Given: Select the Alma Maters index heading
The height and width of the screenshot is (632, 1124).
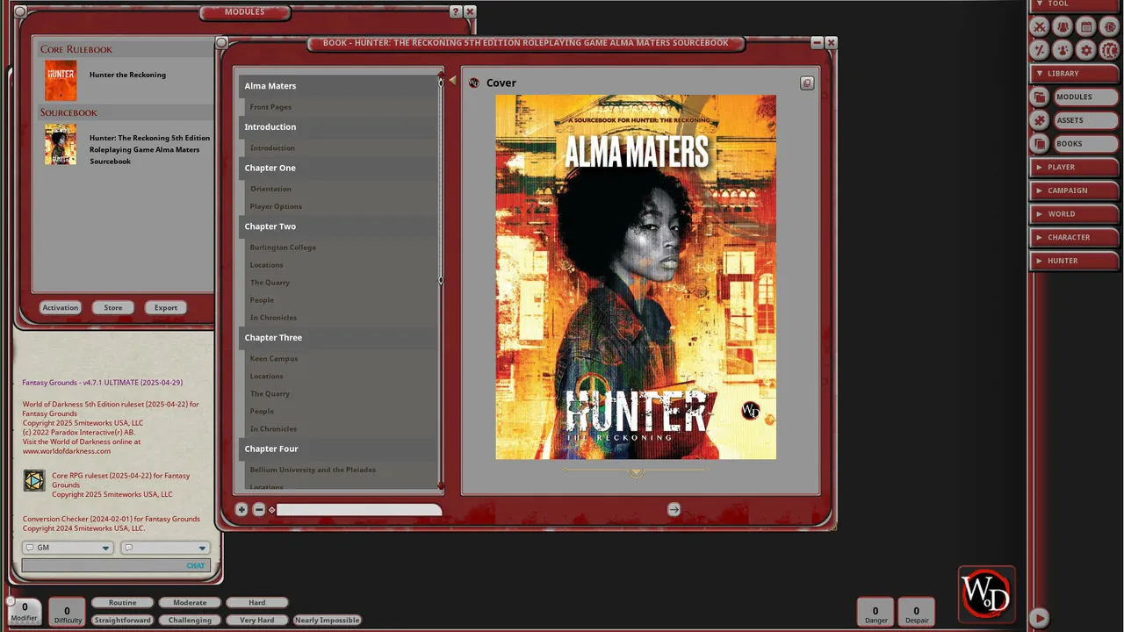Looking at the screenshot, I should [338, 86].
